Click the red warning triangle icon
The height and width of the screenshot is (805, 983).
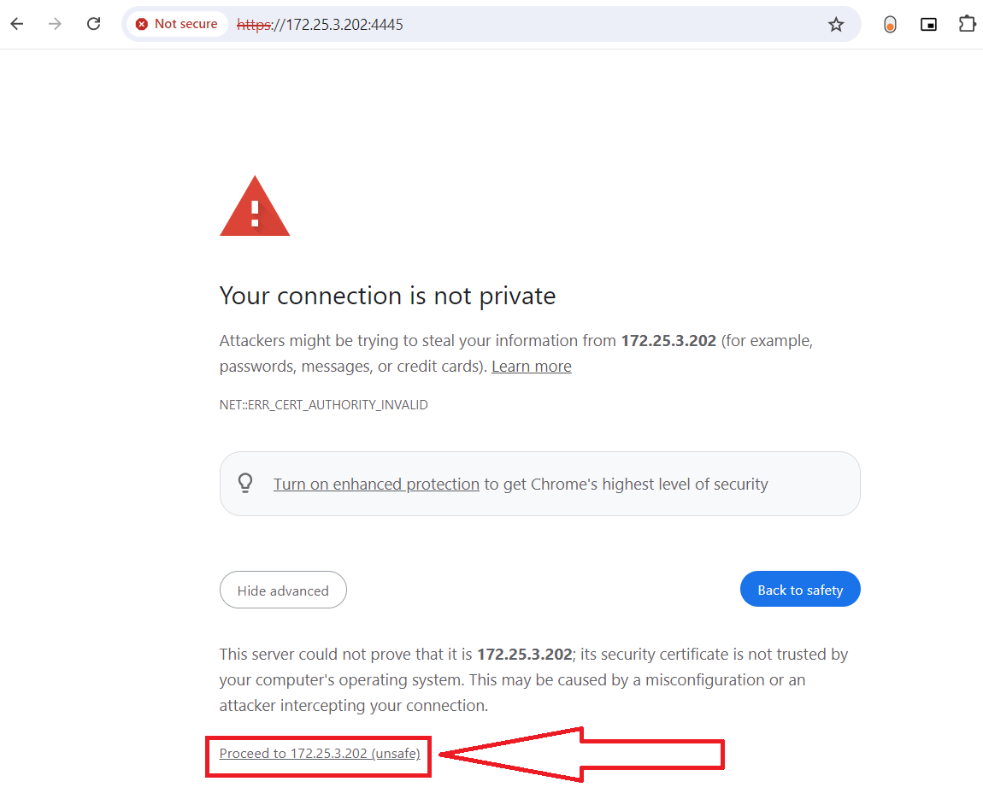point(255,207)
